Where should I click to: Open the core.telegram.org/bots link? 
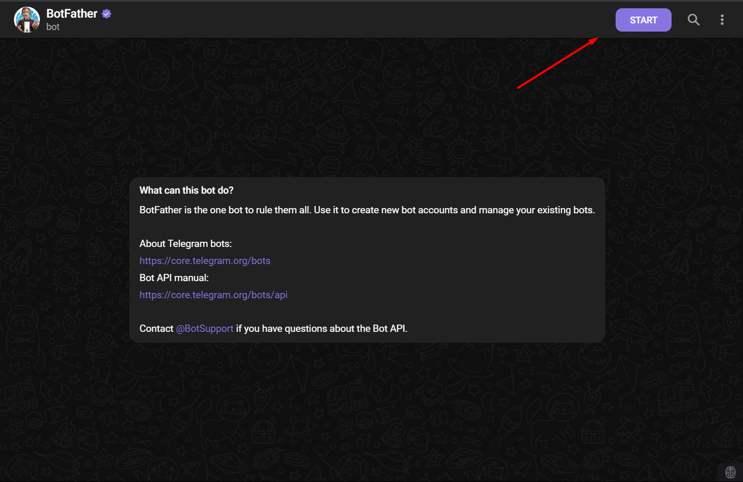point(205,261)
